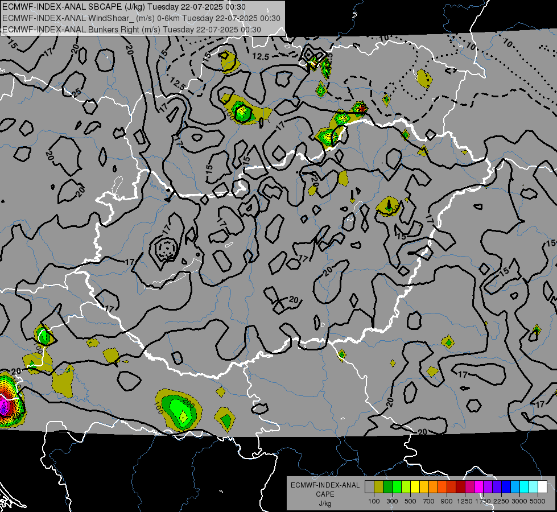
Task: Pick the pale cyan swatch left of 5000
Action: 534,487
